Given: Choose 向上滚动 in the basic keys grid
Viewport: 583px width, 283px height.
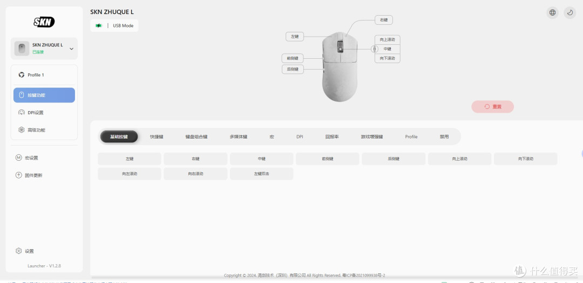Looking at the screenshot, I should point(459,158).
